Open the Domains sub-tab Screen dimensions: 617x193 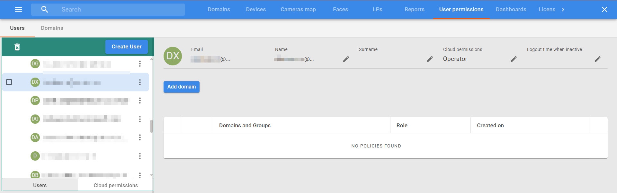coord(52,28)
